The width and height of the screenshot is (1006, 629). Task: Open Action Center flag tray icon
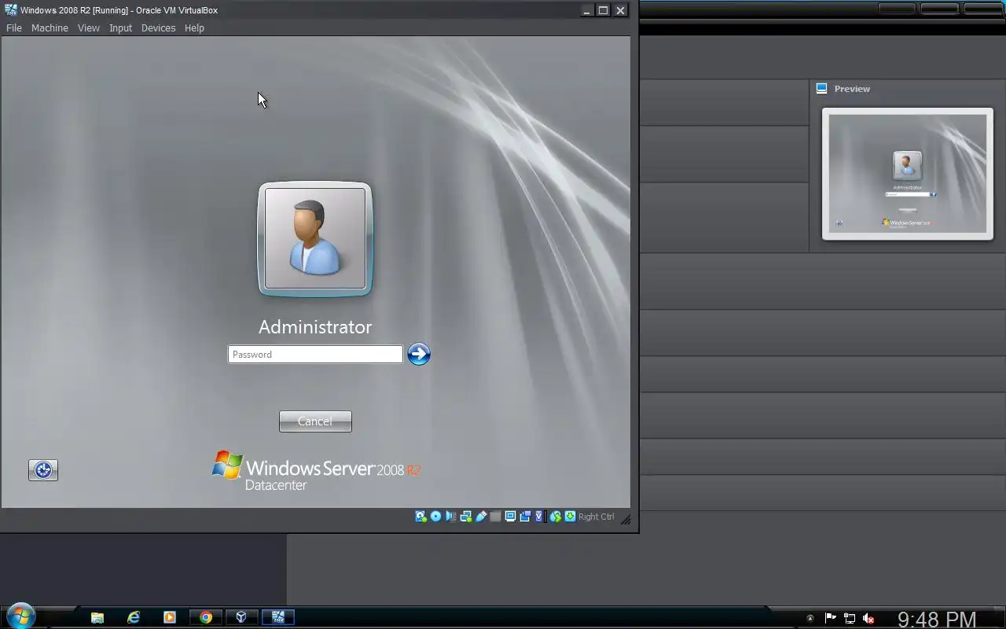pos(830,619)
